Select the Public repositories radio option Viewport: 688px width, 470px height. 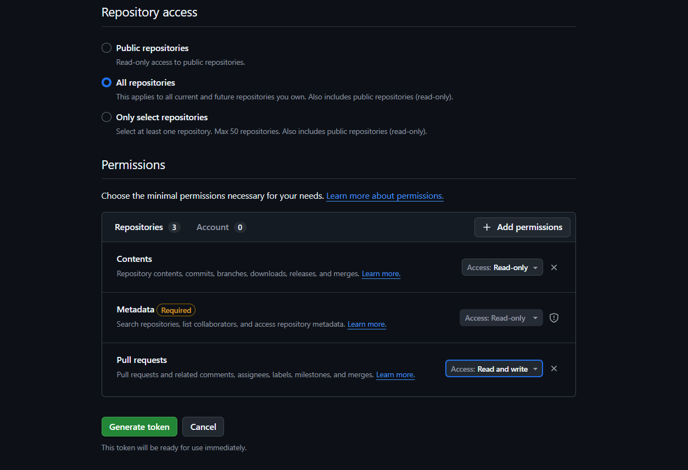pyautogui.click(x=107, y=48)
